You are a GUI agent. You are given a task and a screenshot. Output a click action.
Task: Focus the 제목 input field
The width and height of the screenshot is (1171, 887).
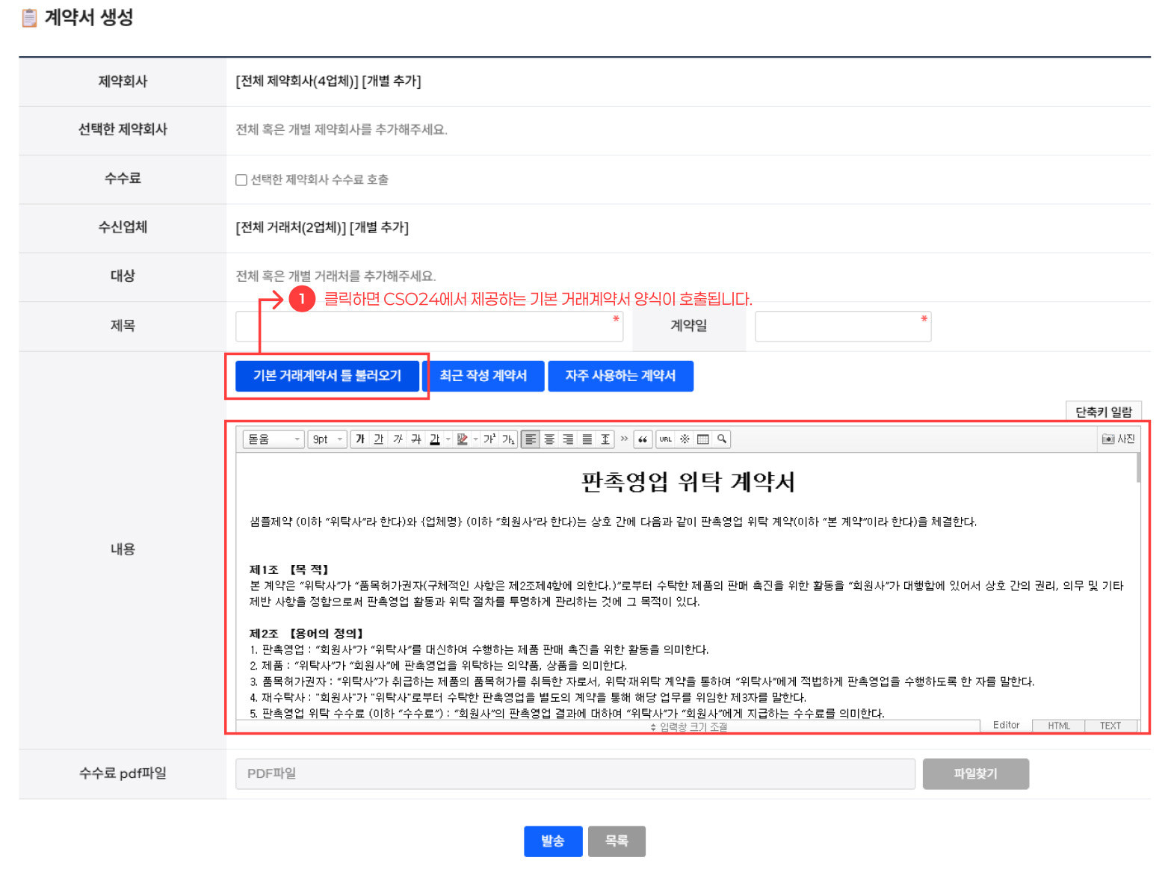tap(430, 327)
